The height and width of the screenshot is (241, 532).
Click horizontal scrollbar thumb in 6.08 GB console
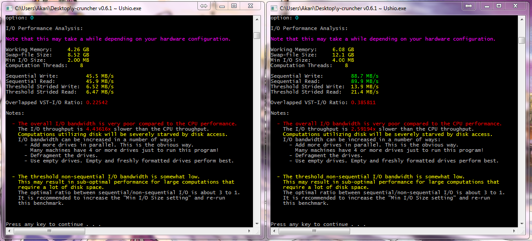point(314,230)
